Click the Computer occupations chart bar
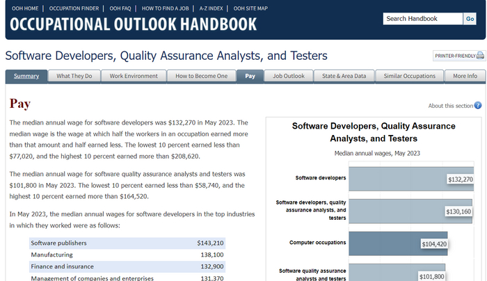Viewport: 487px width, 281px height. point(398,243)
